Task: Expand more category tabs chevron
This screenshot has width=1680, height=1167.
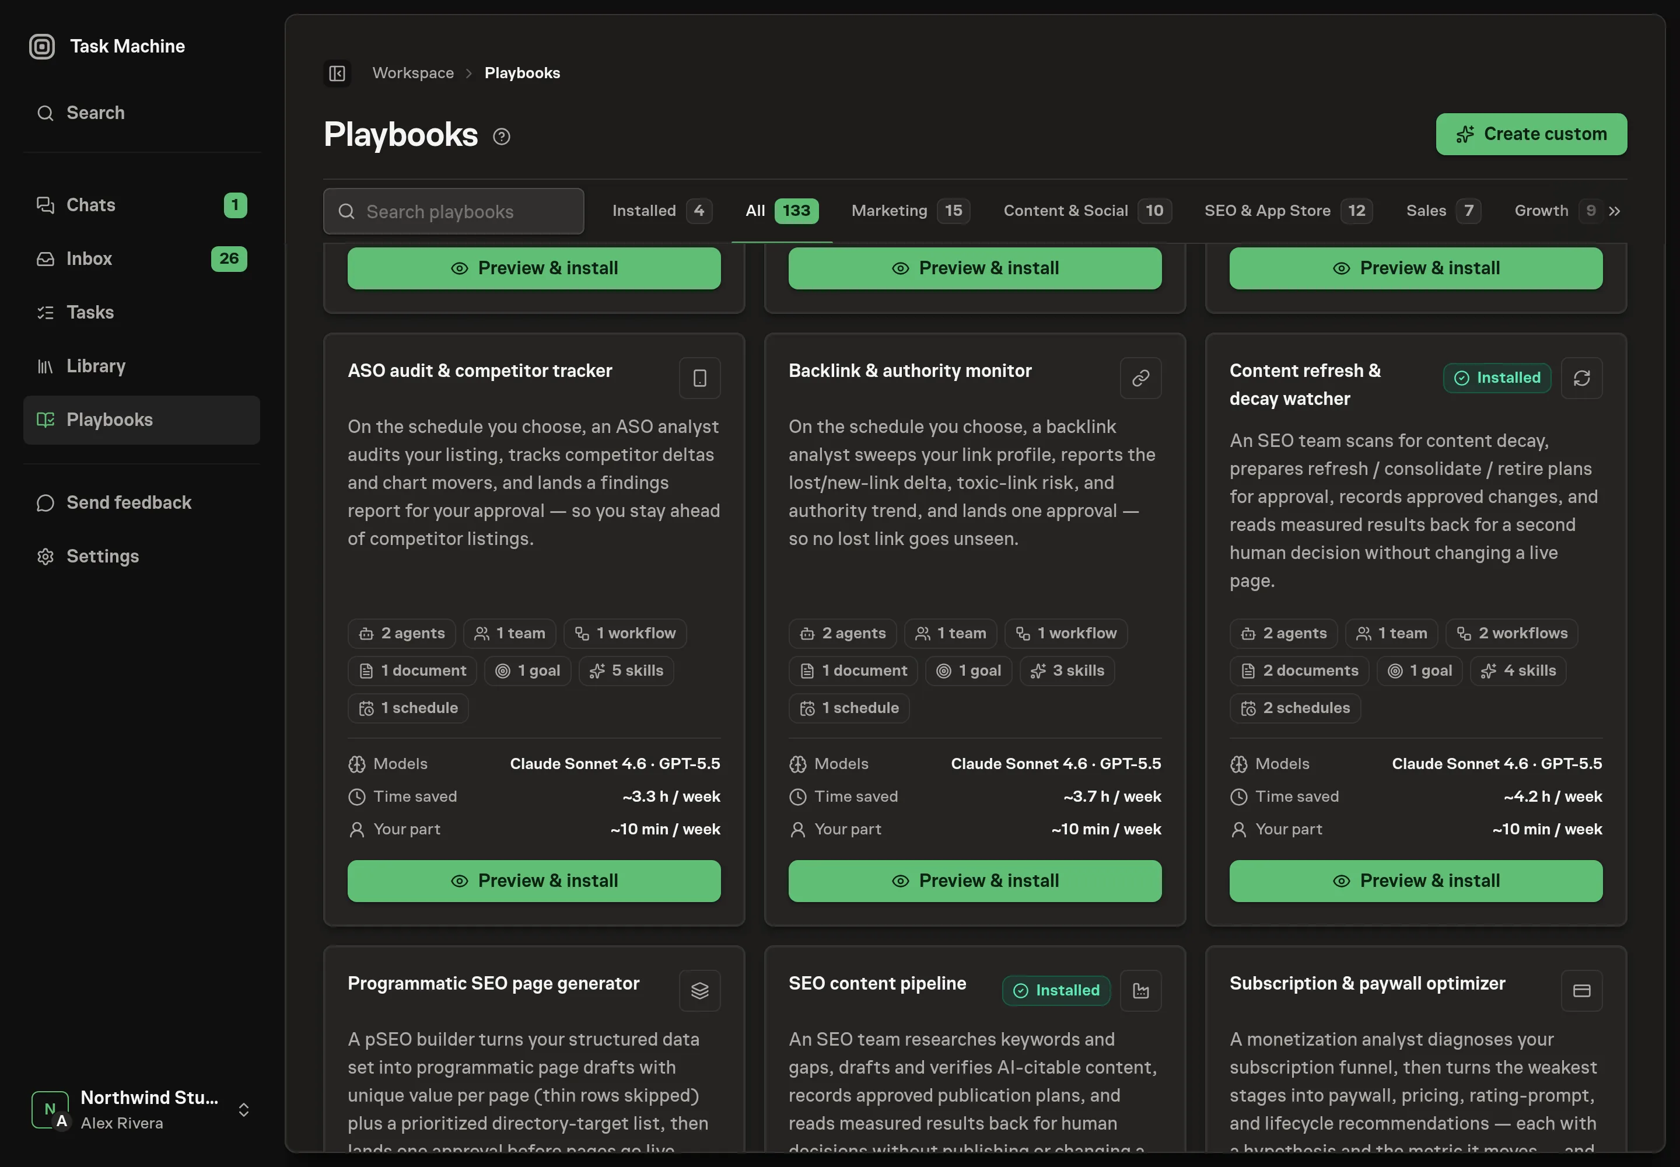Action: pos(1614,211)
